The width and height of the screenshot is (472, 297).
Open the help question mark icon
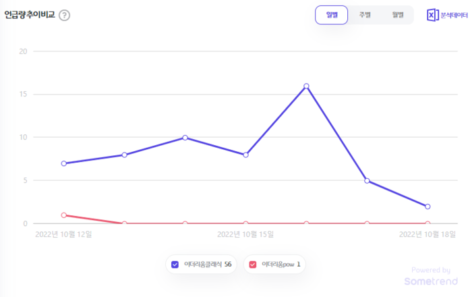tap(65, 15)
